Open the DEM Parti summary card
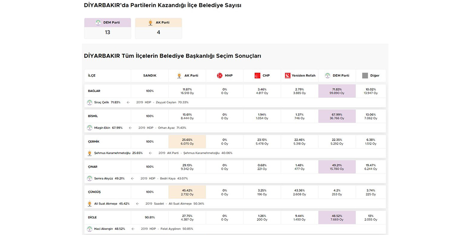 [108, 28]
